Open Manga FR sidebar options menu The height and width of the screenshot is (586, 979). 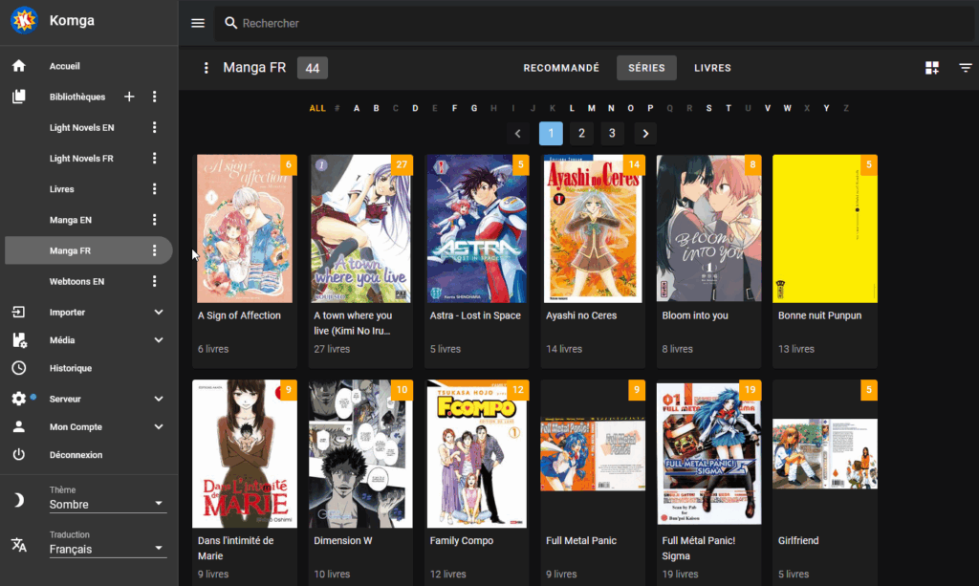pyautogui.click(x=154, y=250)
